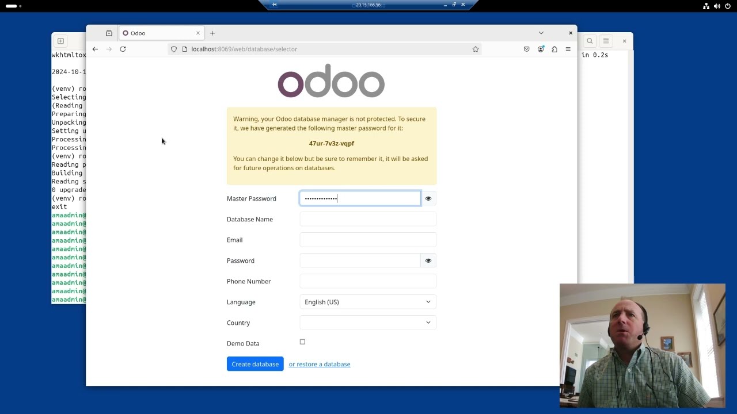Close the terminal window behind the browser

coord(624,41)
